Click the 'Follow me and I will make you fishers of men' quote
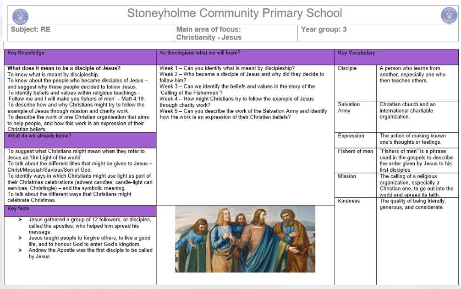461x289 pixels. point(76,98)
